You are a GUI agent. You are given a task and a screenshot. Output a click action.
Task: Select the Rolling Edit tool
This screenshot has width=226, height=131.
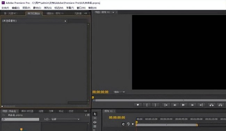point(95,126)
